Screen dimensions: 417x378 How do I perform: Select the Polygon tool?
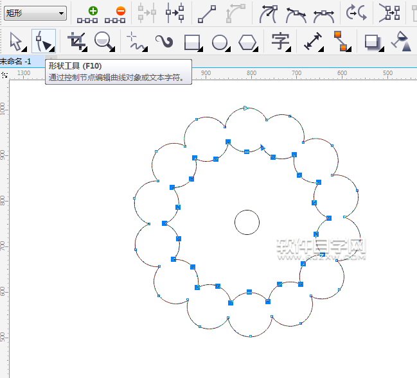click(247, 42)
